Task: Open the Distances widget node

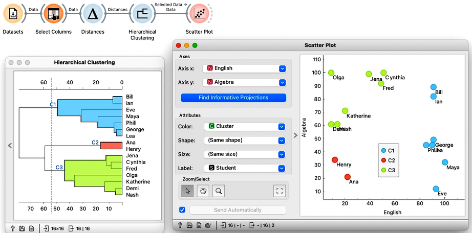Action: click(x=93, y=14)
